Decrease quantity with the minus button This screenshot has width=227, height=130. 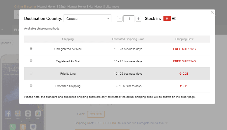tap(120, 19)
